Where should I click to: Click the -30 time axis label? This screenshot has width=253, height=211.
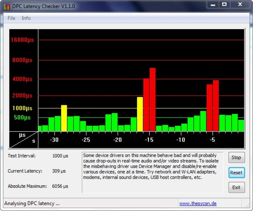click(x=54, y=140)
